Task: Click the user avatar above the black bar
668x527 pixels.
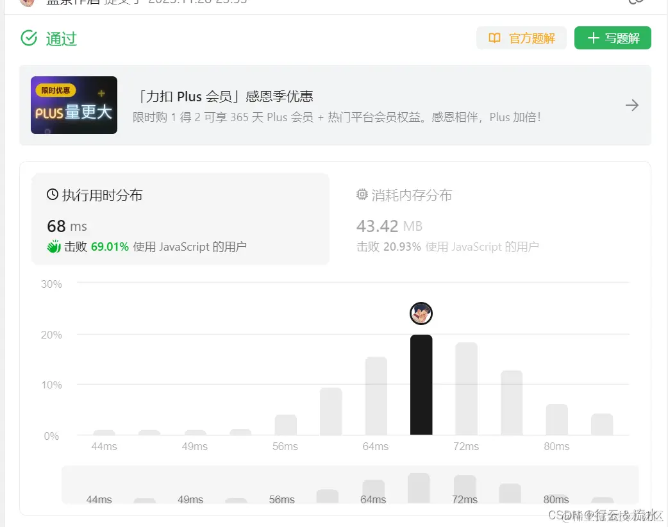Action: click(421, 314)
